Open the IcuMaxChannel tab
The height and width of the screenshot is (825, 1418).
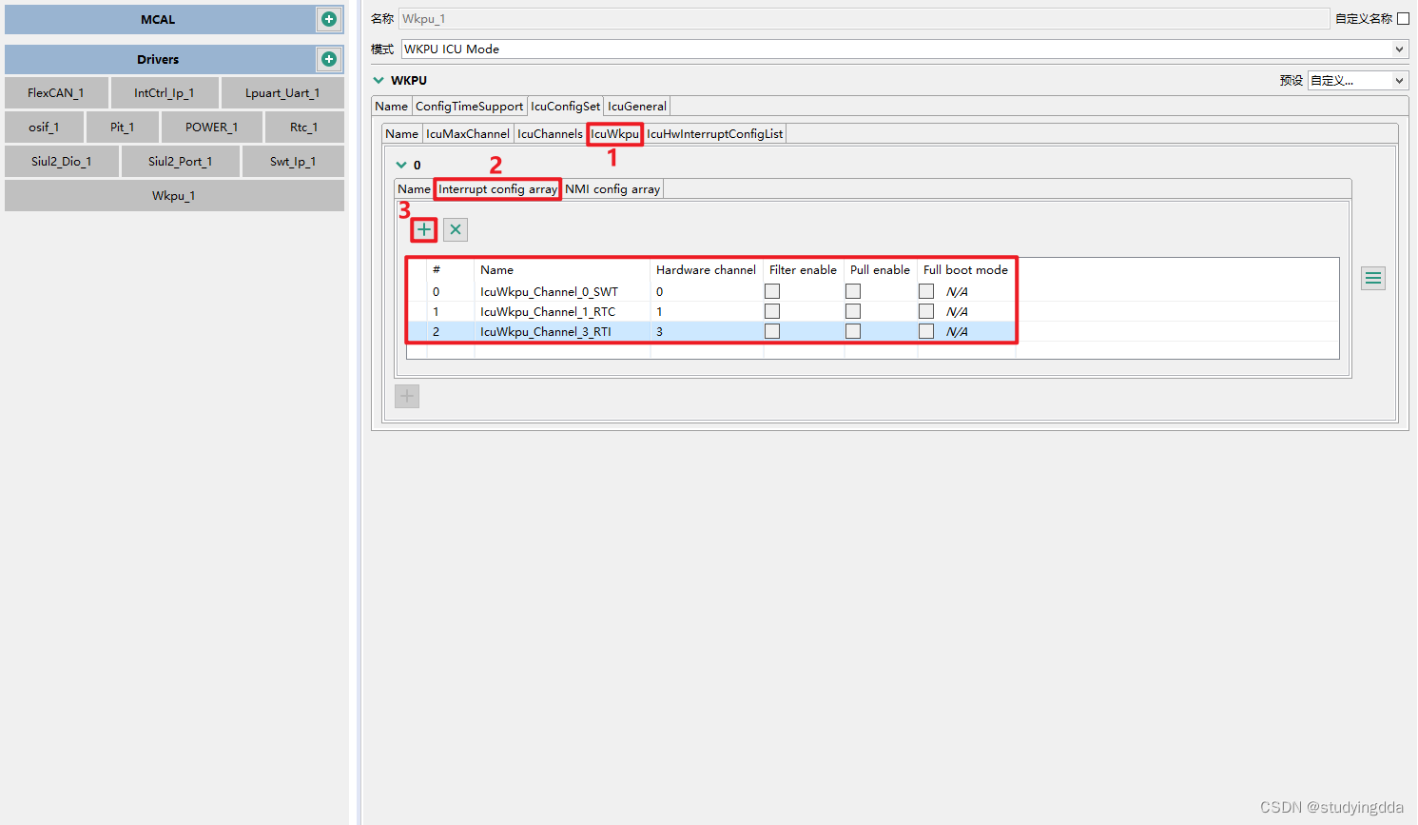tap(468, 133)
